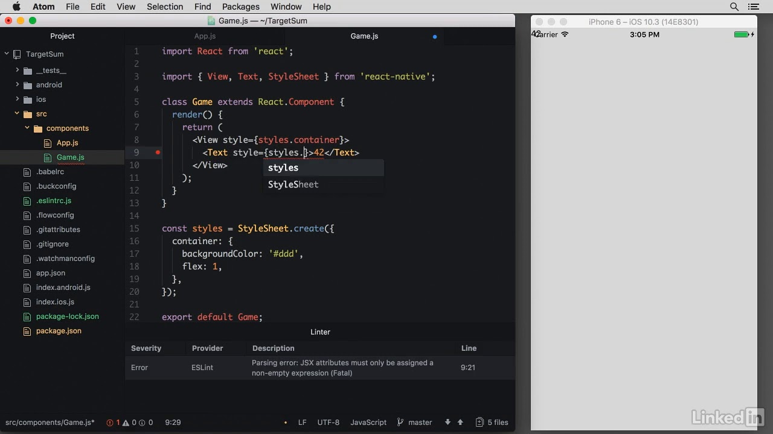Open the Window menu
Image resolution: width=773 pixels, height=434 pixels.
pyautogui.click(x=286, y=7)
